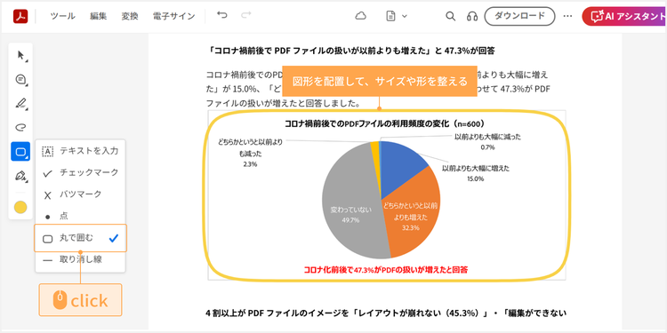667x333 pixels.
Task: Click the cloud storage icon
Action: [x=361, y=16]
